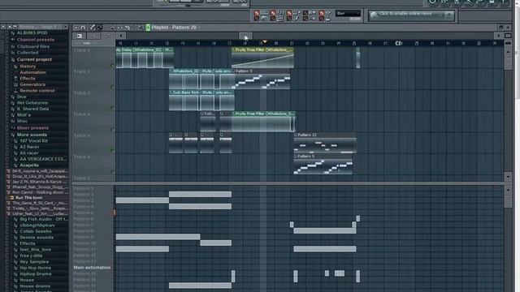The image size is (520, 292).
Task: Open the Remote control item
Action: pos(37,91)
